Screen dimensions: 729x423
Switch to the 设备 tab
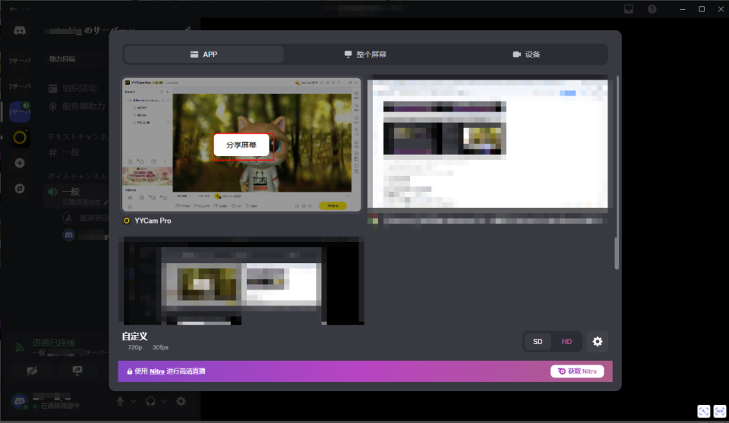pyautogui.click(x=526, y=55)
